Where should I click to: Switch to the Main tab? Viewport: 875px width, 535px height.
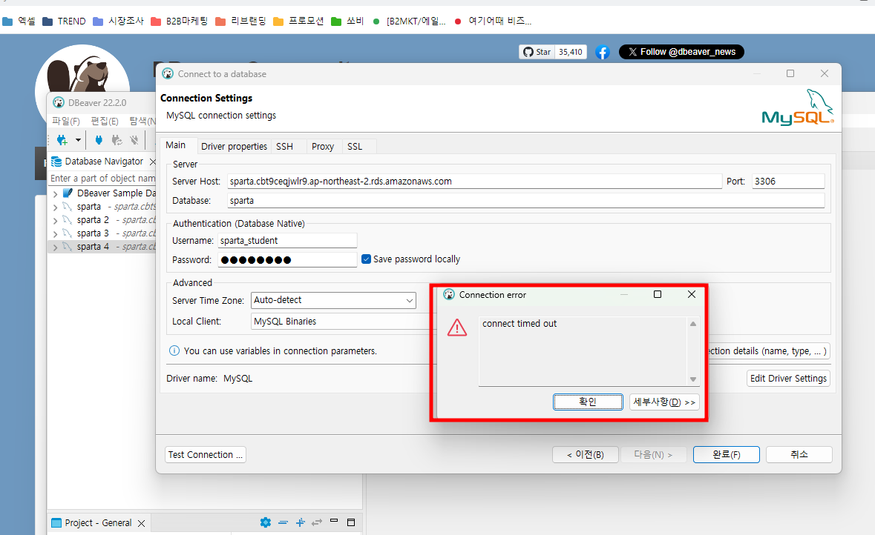point(175,145)
